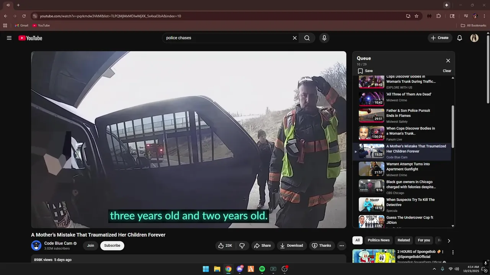Click the video player to pause

[x=189, y=139]
